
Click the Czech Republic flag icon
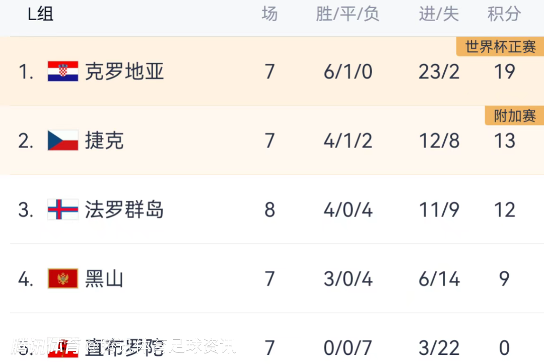[63, 140]
